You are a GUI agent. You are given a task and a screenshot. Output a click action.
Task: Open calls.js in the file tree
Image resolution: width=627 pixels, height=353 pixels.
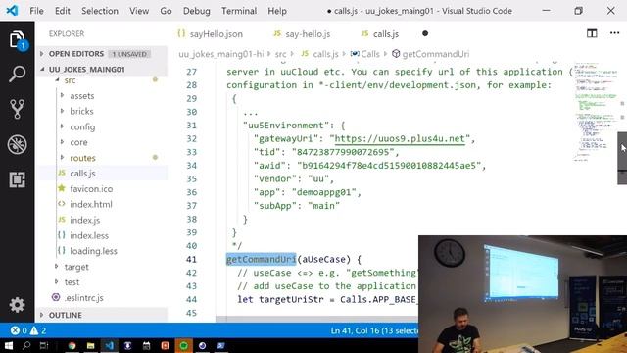[x=82, y=174]
